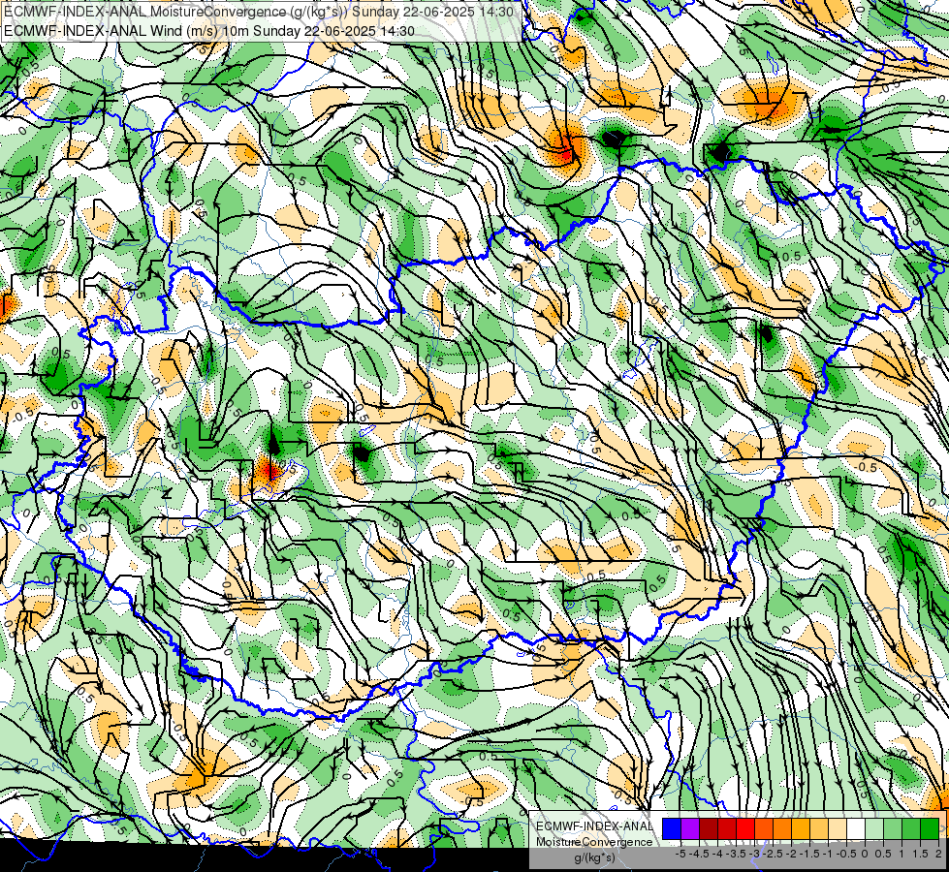Screen dimensions: 949x872
Task: Click the legend tick value -5
Action: pos(680,854)
